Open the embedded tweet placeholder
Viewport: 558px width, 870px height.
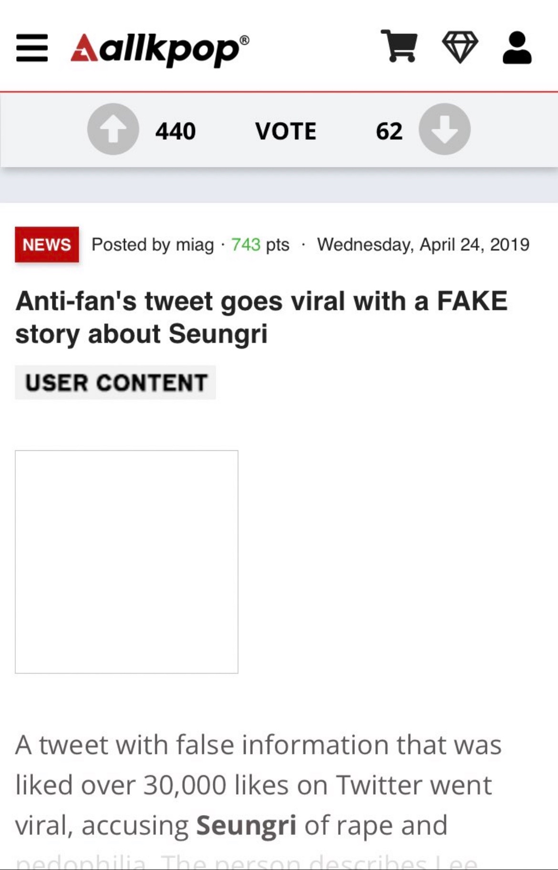127,560
